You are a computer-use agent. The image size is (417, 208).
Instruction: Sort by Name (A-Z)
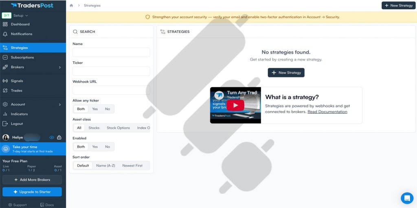105,166
